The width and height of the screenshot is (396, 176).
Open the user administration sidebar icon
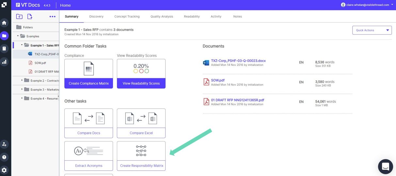click(4, 144)
